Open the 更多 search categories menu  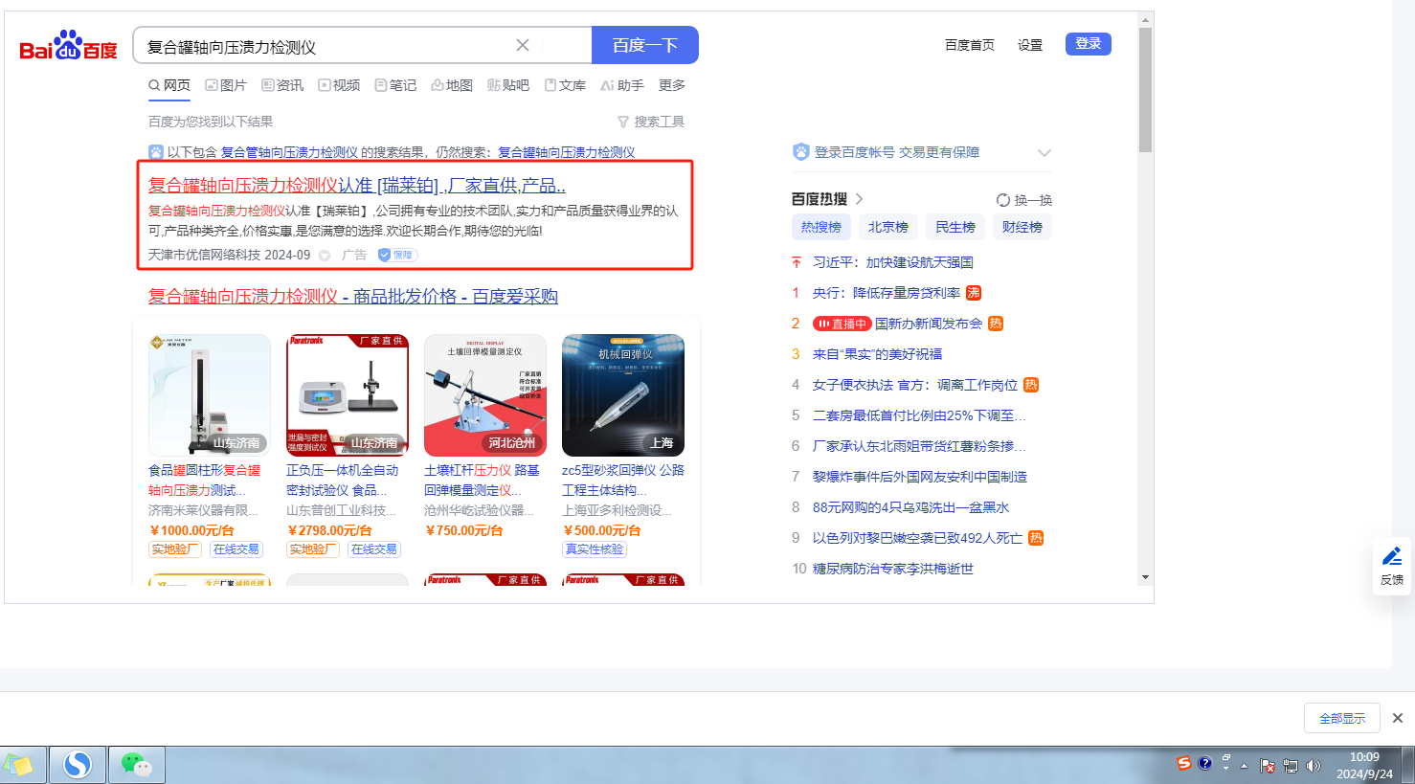pos(671,85)
